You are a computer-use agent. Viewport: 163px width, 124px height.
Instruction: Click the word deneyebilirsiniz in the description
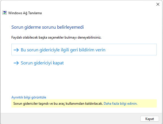(x=89, y=37)
